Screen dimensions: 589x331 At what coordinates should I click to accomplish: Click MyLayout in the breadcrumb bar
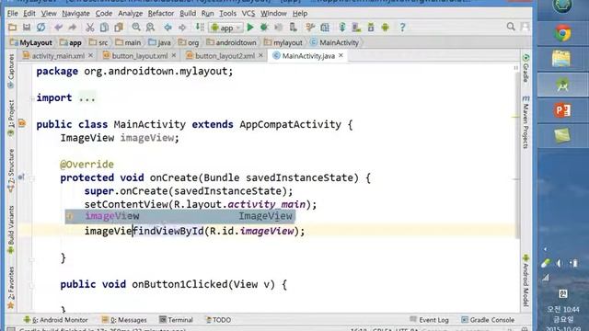31,43
